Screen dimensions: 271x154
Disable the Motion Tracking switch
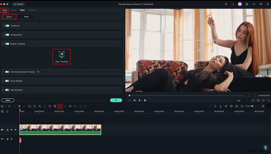pyautogui.click(x=7, y=44)
